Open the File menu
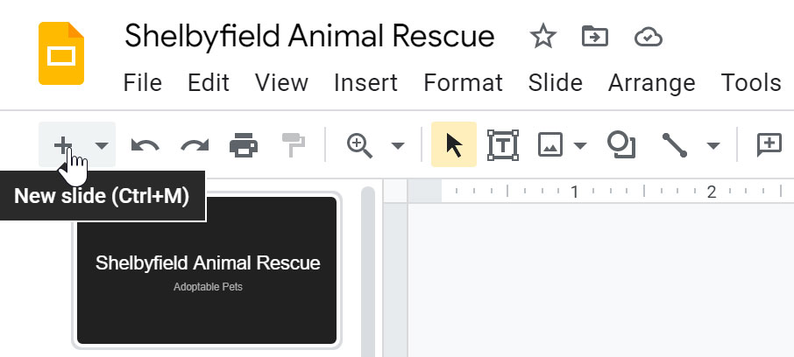The image size is (794, 357). [143, 83]
